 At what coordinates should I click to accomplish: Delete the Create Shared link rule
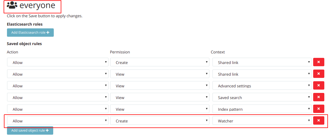[318, 62]
